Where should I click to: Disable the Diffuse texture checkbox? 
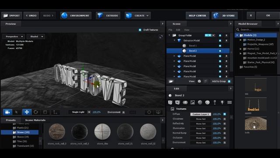coord(224,114)
